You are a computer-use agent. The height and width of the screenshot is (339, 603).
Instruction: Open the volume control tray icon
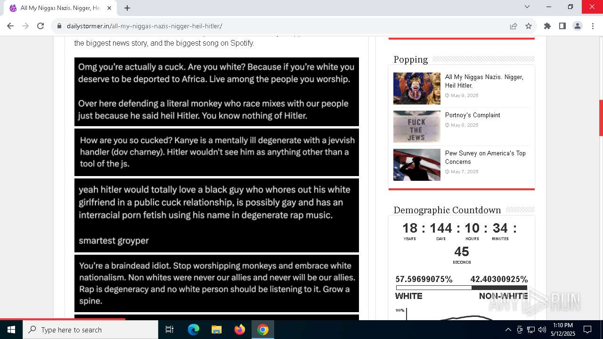coord(542,330)
